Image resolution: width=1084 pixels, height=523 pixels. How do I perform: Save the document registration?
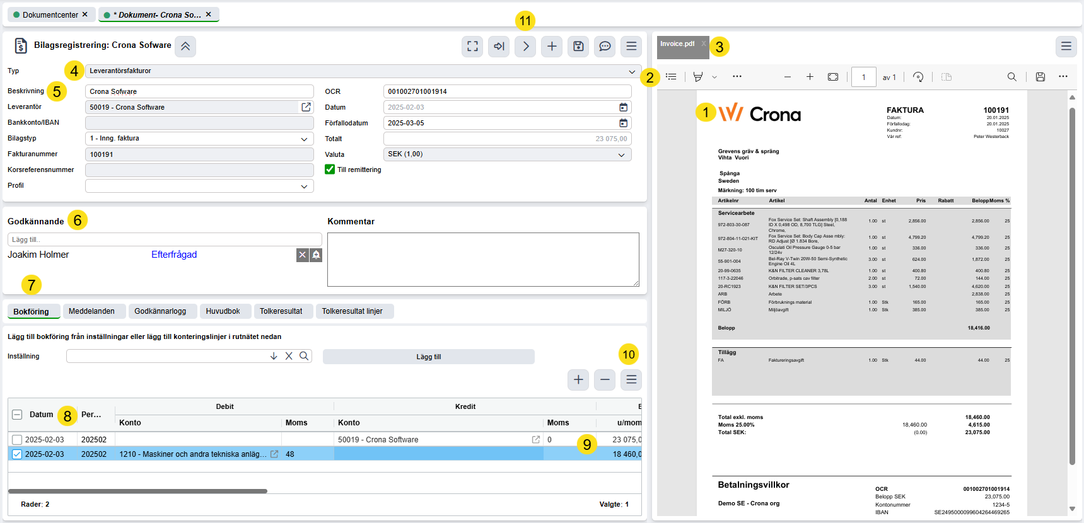point(578,46)
